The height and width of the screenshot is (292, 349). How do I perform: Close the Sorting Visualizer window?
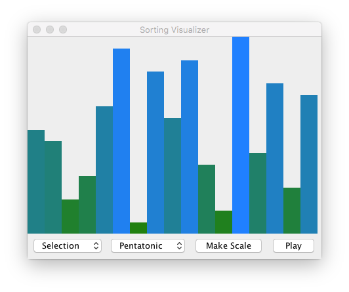(37, 30)
